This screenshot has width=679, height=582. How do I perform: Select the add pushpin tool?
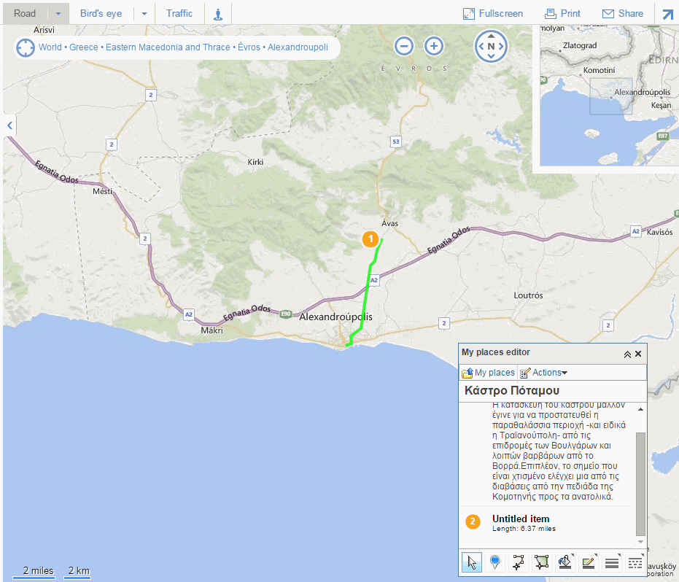[x=495, y=562]
